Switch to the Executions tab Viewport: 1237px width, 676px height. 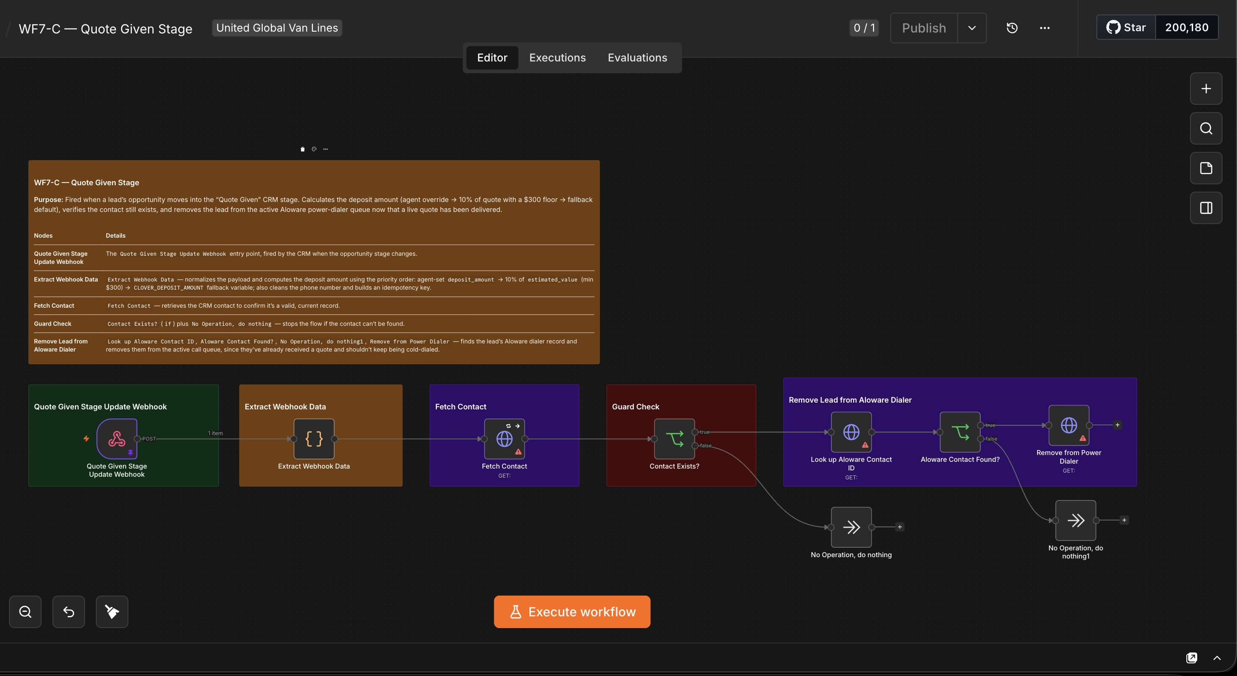557,57
